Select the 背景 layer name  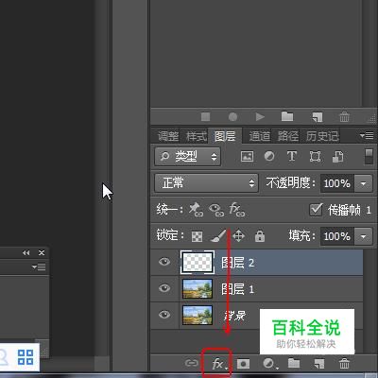[x=234, y=316]
